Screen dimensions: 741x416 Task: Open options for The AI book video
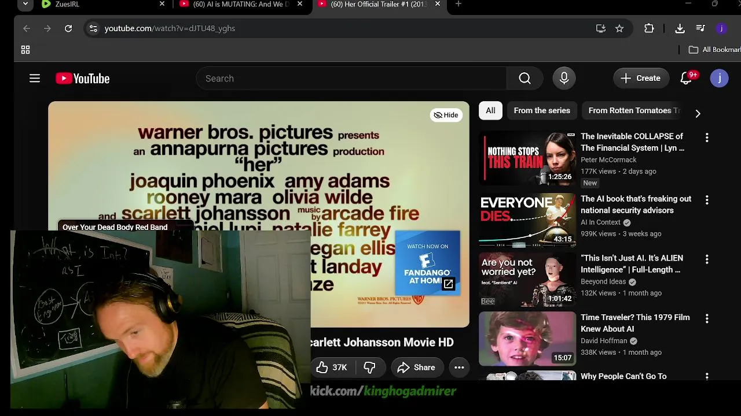coord(707,200)
